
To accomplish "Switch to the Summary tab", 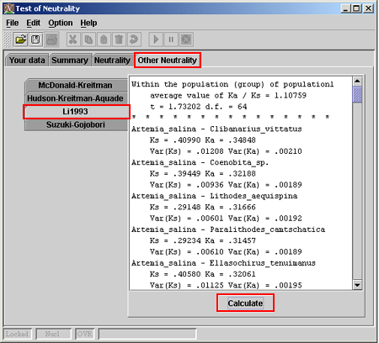I will pos(70,61).
